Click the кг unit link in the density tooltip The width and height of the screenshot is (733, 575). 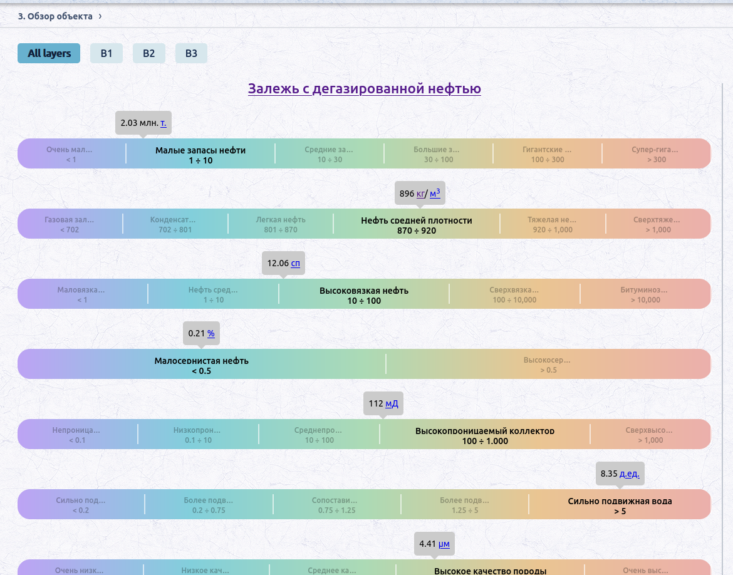click(420, 194)
